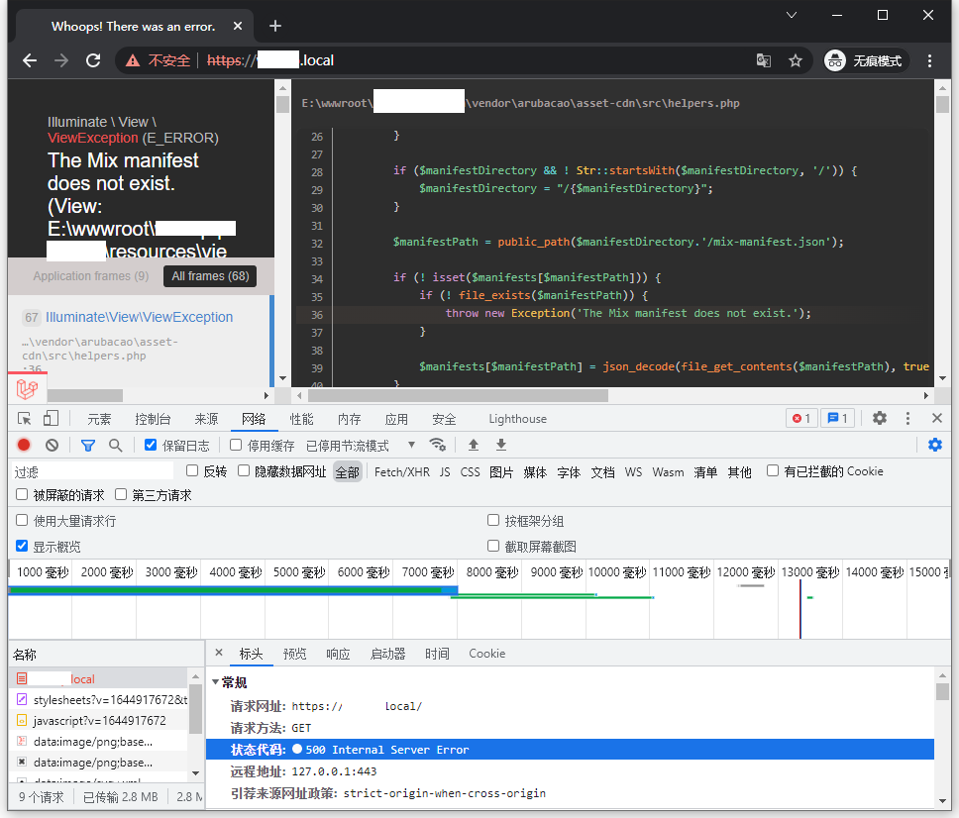Image resolution: width=959 pixels, height=818 pixels.
Task: Open network search with the magnifier icon
Action: pos(116,446)
